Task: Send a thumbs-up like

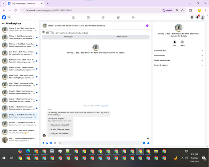Action: point(148,143)
